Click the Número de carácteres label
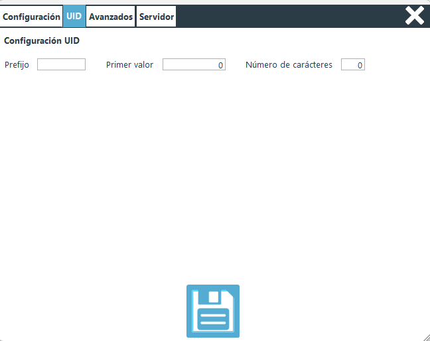The width and height of the screenshot is (430, 341). (x=289, y=65)
